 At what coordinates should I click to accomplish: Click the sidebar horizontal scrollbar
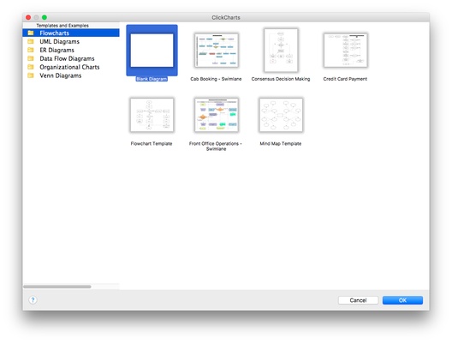[57, 286]
